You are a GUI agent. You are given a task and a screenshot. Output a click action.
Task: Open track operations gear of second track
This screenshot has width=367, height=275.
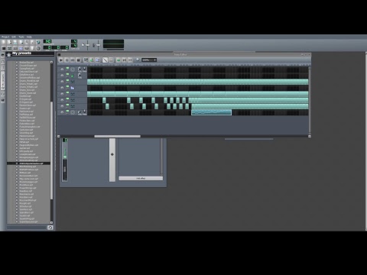click(62, 76)
